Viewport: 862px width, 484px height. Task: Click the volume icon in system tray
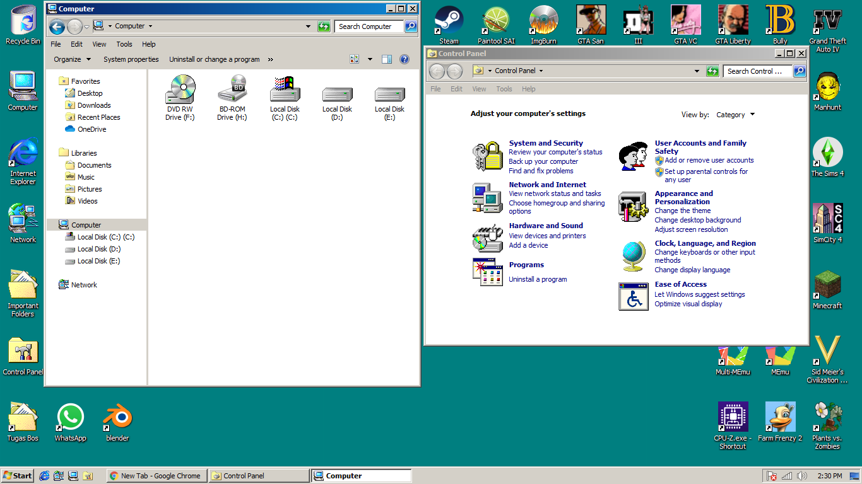(x=802, y=476)
